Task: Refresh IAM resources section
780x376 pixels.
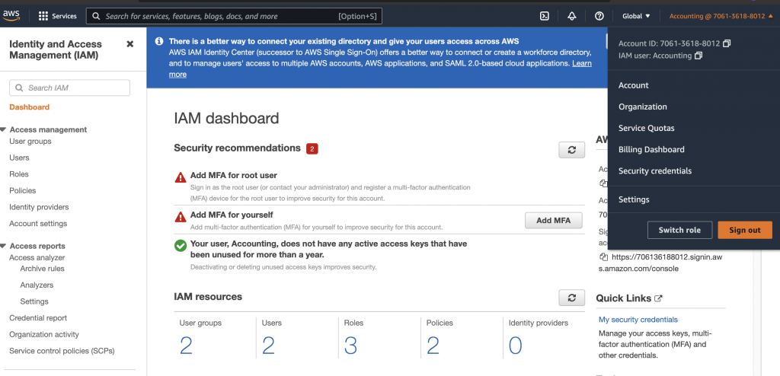Action: [571, 298]
